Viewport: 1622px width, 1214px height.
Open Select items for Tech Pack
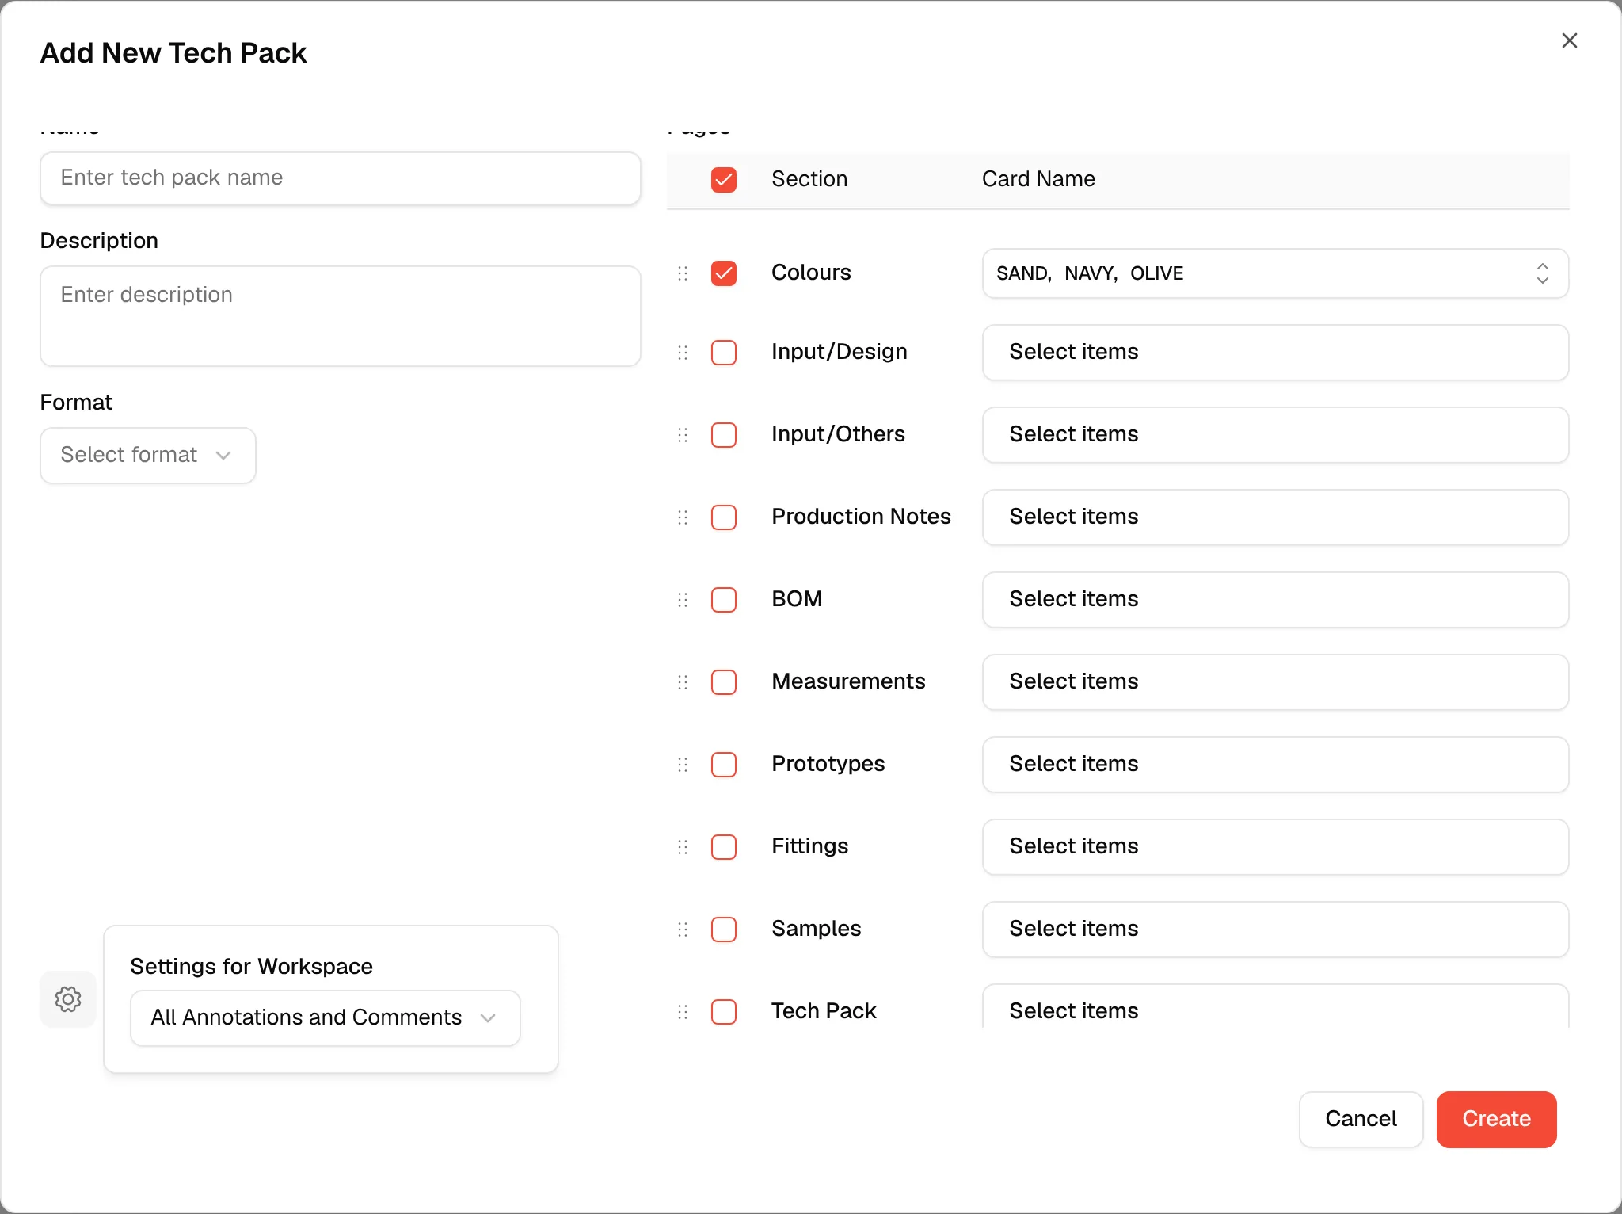[1275, 1006]
